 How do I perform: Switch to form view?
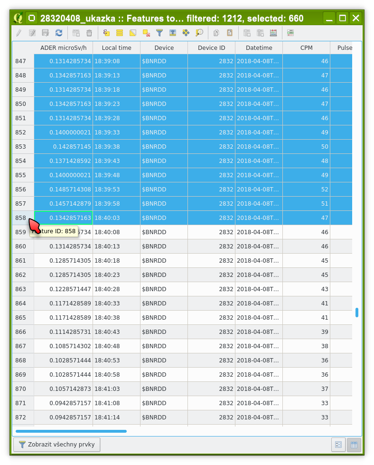coord(338,445)
